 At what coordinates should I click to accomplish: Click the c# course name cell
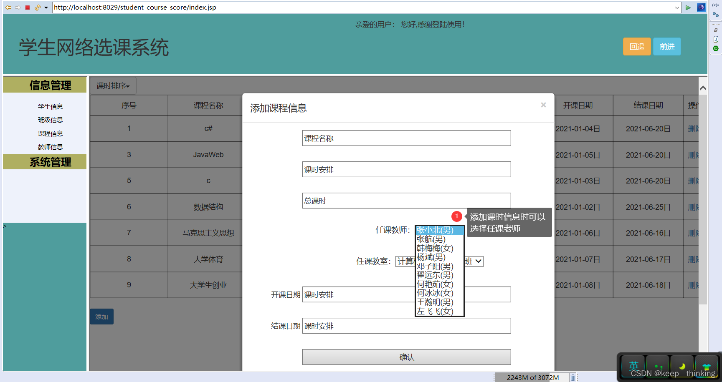click(x=208, y=128)
